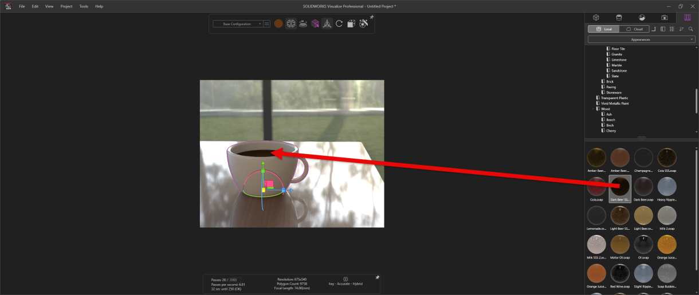Collapse the Wood folder in tree
This screenshot has width=699, height=295.
[594, 109]
